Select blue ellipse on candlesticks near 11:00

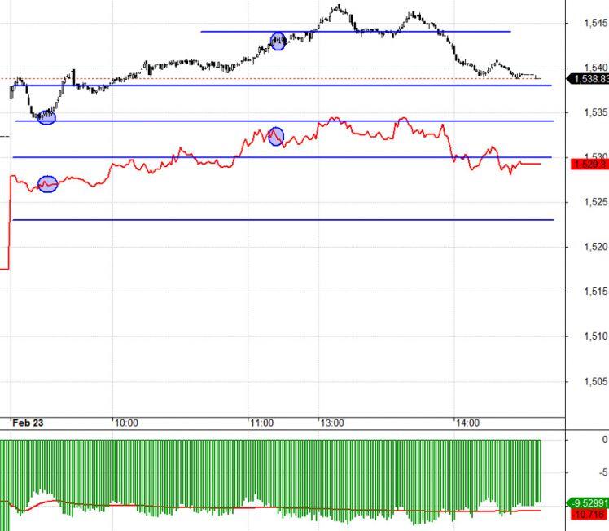(278, 42)
